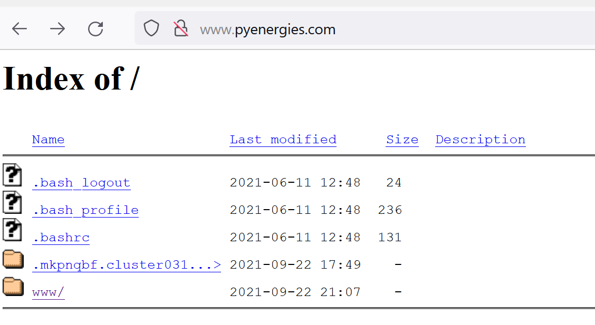
Task: Sort listing by Last modified
Action: [283, 140]
